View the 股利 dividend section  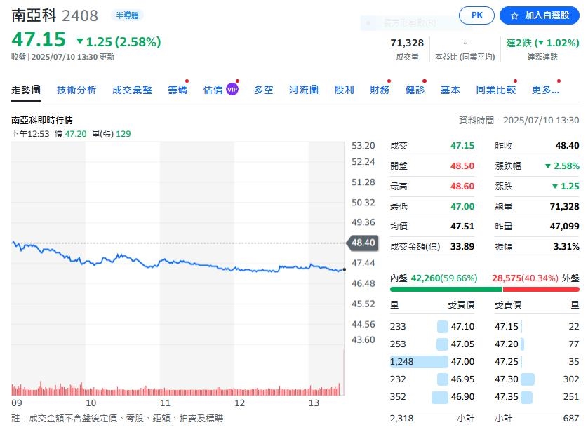click(x=344, y=89)
